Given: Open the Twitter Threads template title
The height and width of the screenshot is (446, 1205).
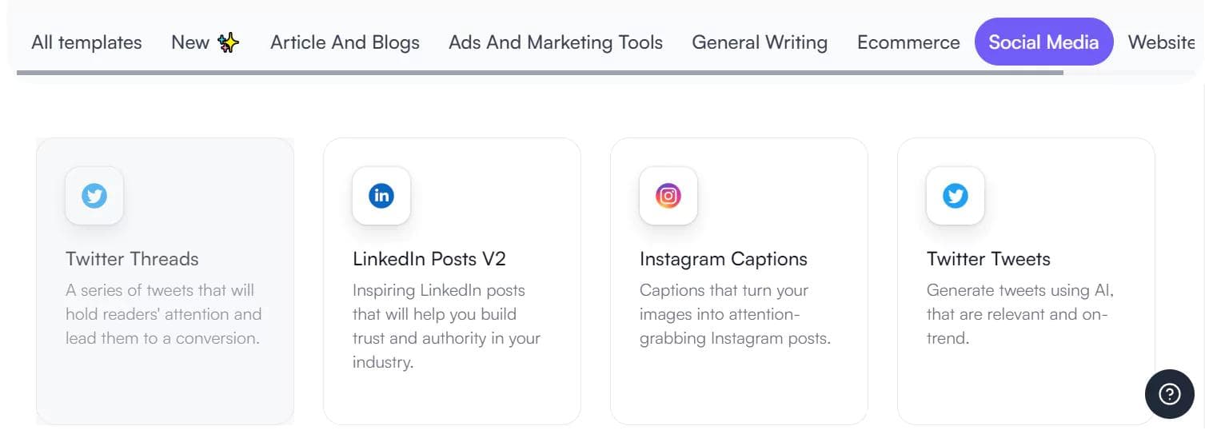Looking at the screenshot, I should pyautogui.click(x=132, y=259).
